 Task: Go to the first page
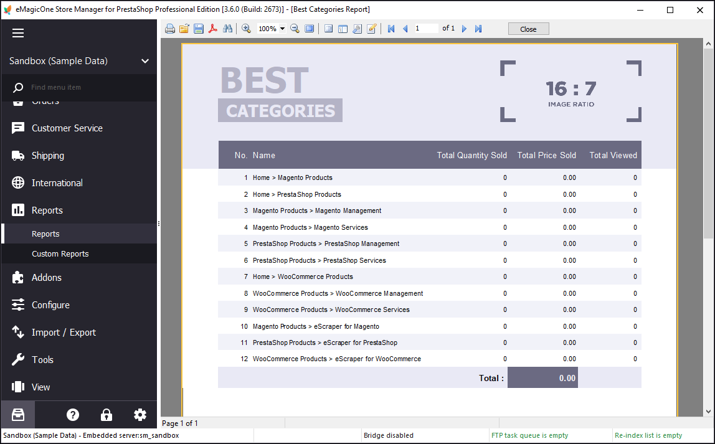click(x=391, y=29)
